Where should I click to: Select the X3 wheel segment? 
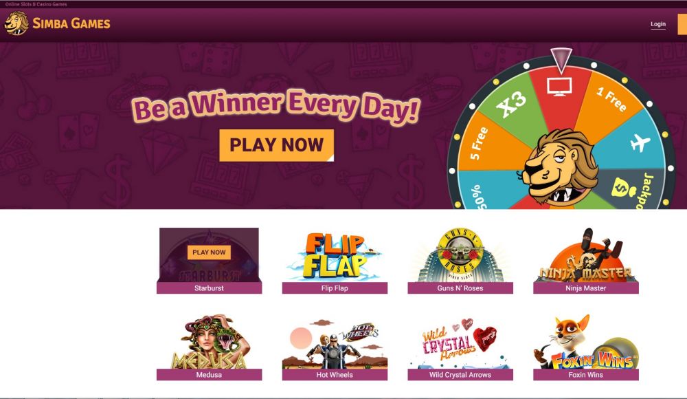click(510, 104)
